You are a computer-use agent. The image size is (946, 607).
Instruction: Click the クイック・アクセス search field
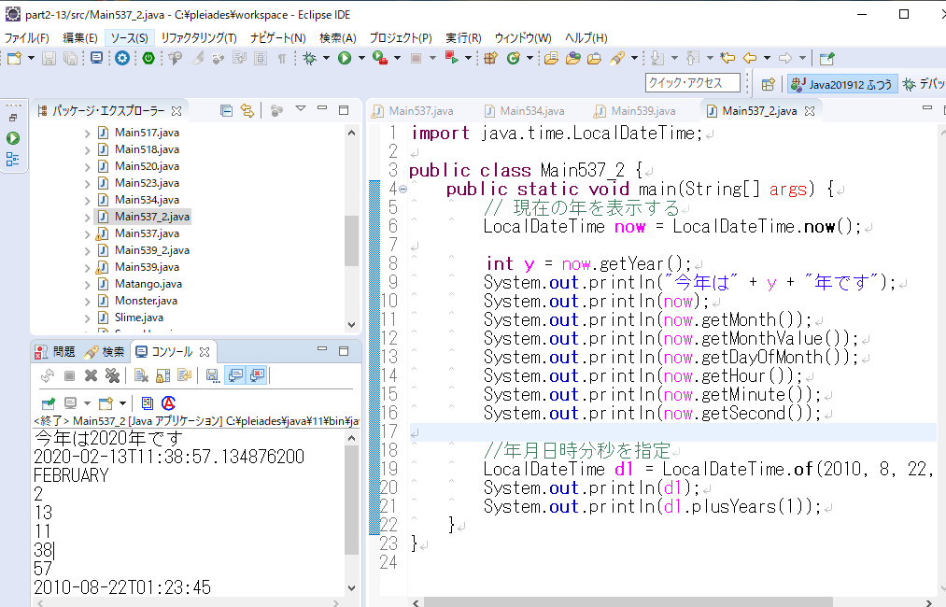692,83
